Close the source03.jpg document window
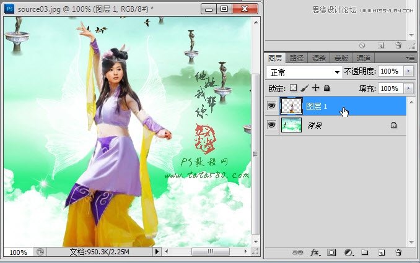420x263 pixels. 245,9
